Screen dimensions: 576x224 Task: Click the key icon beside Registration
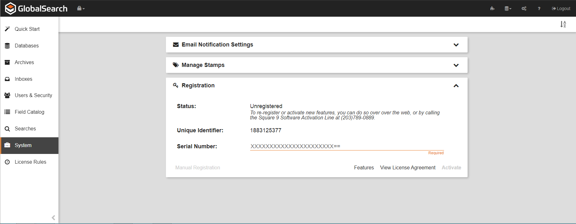[x=176, y=85]
